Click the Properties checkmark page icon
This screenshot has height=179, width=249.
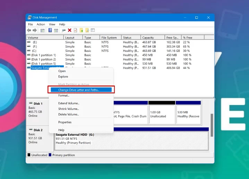pos(76,30)
